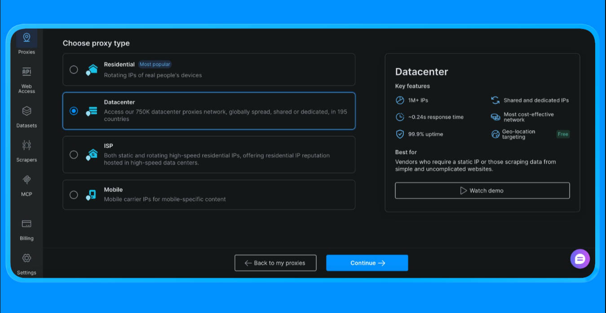Click the Watch demo button
Viewport: 606px width, 313px height.
click(482, 191)
